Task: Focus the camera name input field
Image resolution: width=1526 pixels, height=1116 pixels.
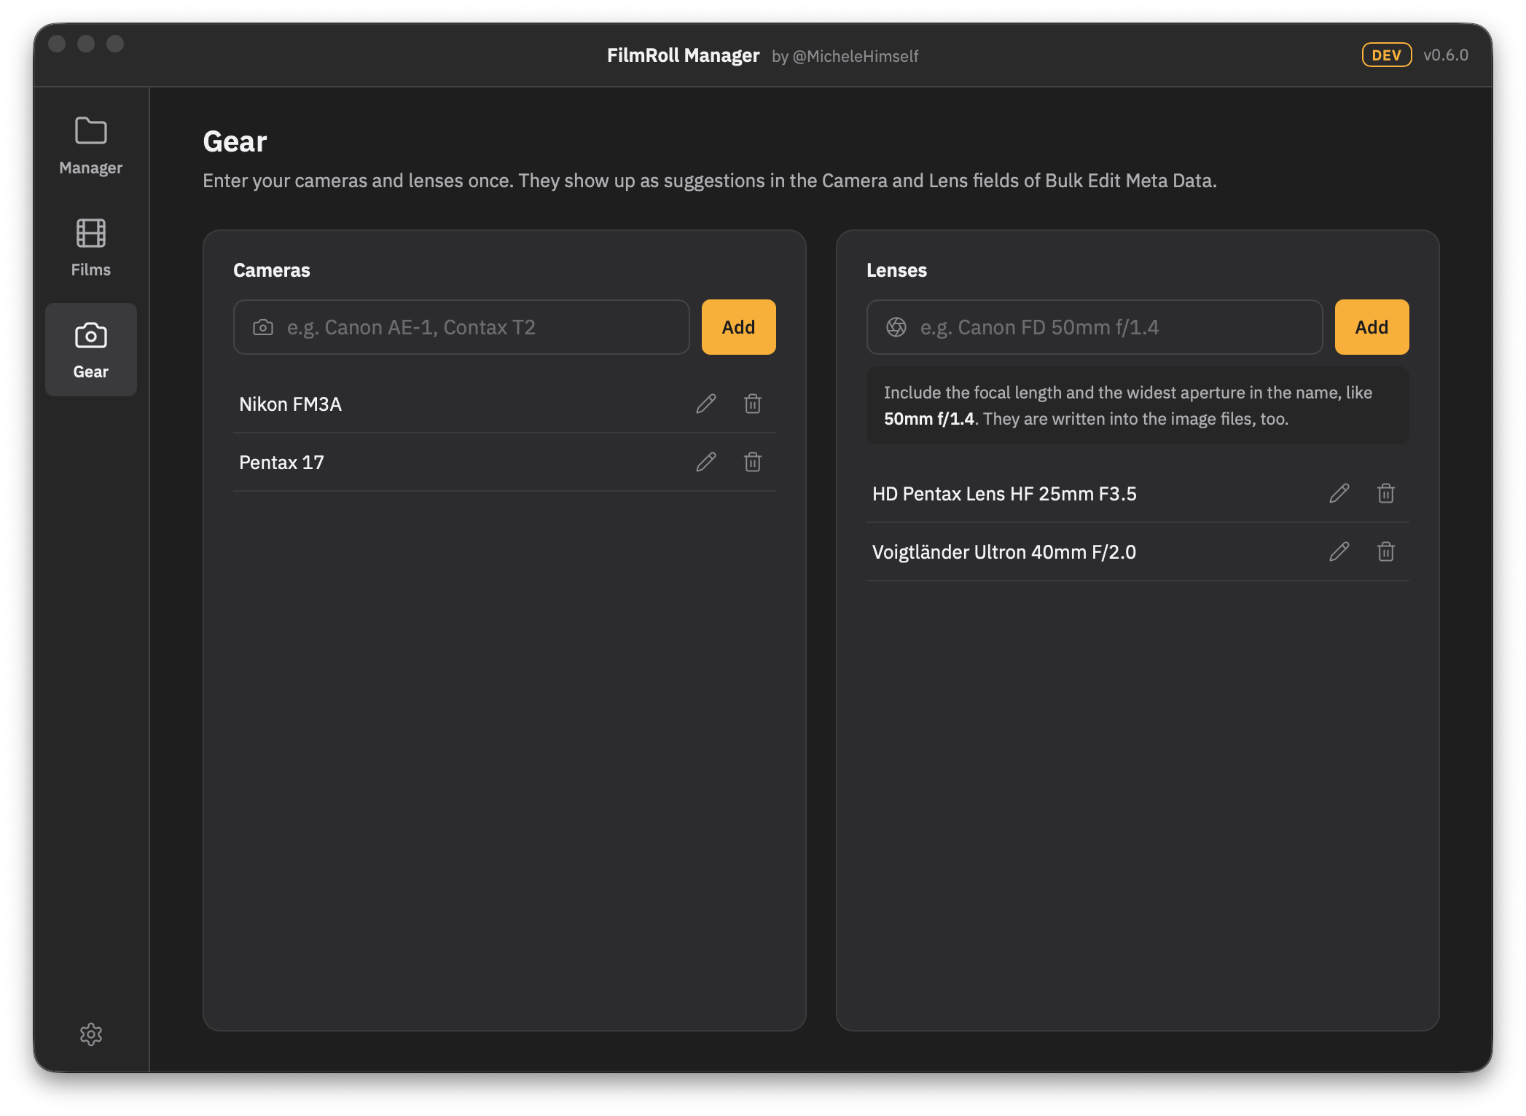Action: click(461, 327)
